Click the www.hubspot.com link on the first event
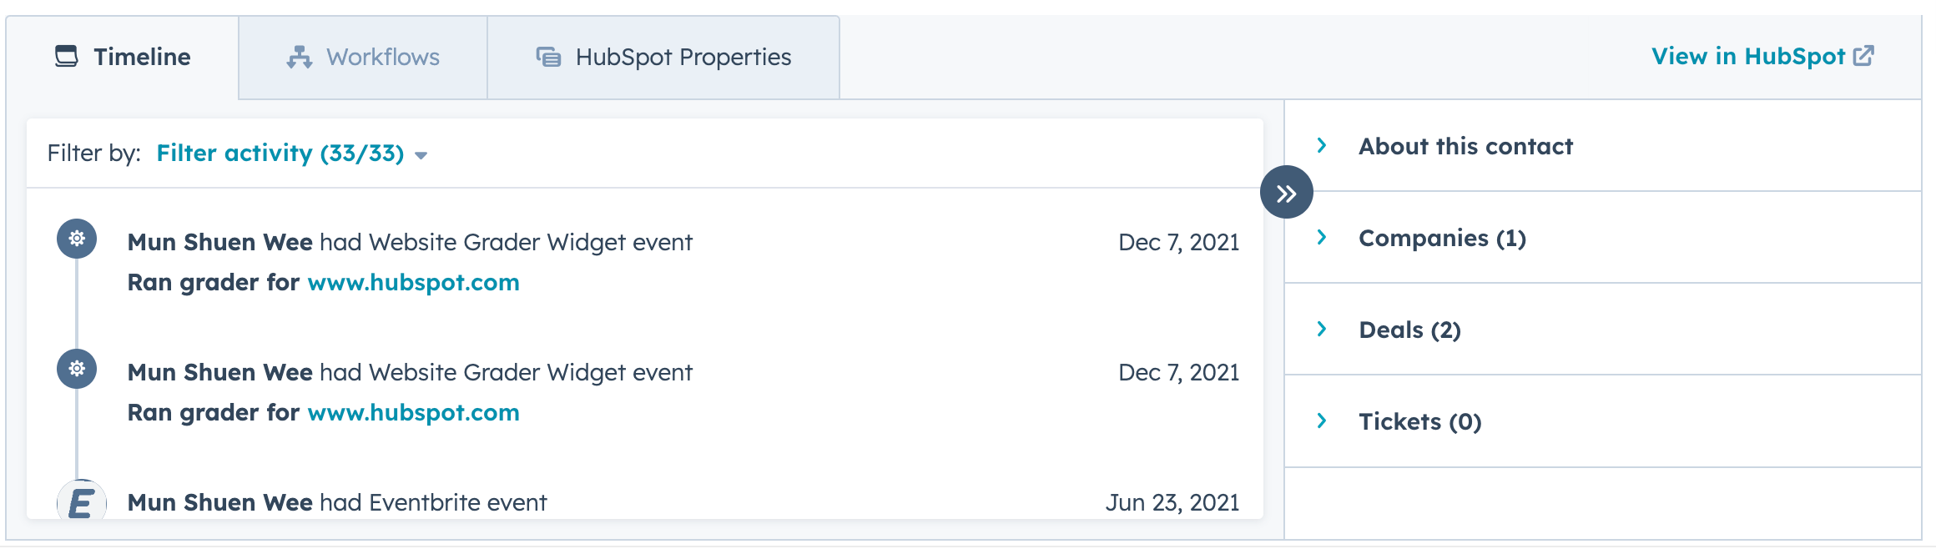1936x549 pixels. pyautogui.click(x=413, y=282)
